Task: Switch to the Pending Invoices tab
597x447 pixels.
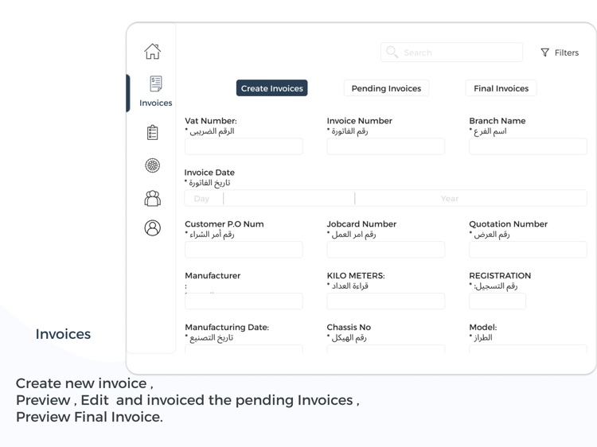Action: pyautogui.click(x=386, y=88)
